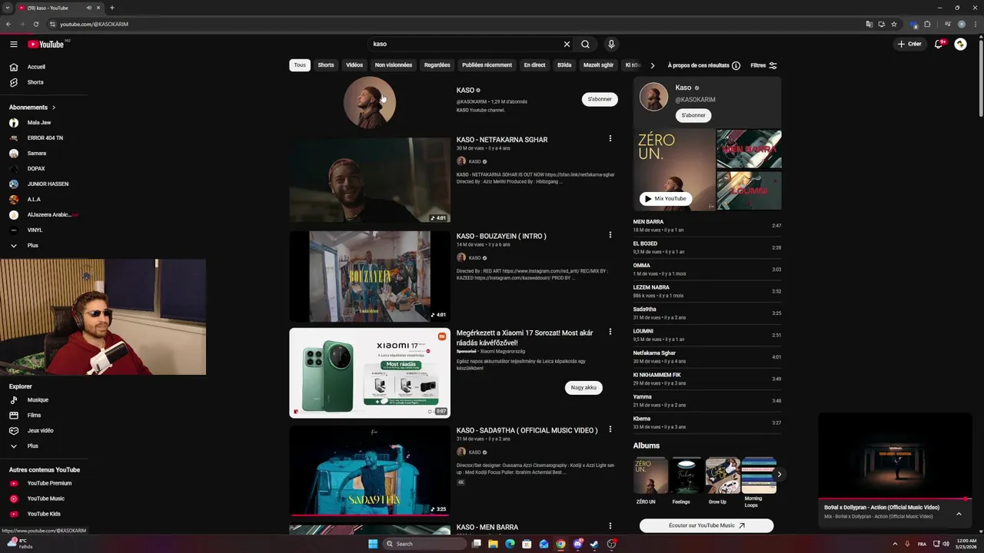The width and height of the screenshot is (984, 553).
Task: Show next albums with arrow
Action: [x=779, y=474]
